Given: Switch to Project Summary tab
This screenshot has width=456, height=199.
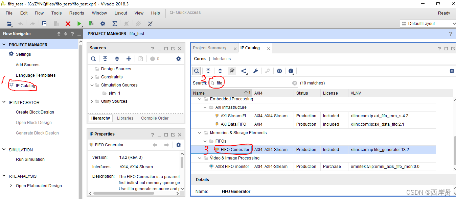Looking at the screenshot, I should click(x=209, y=48).
